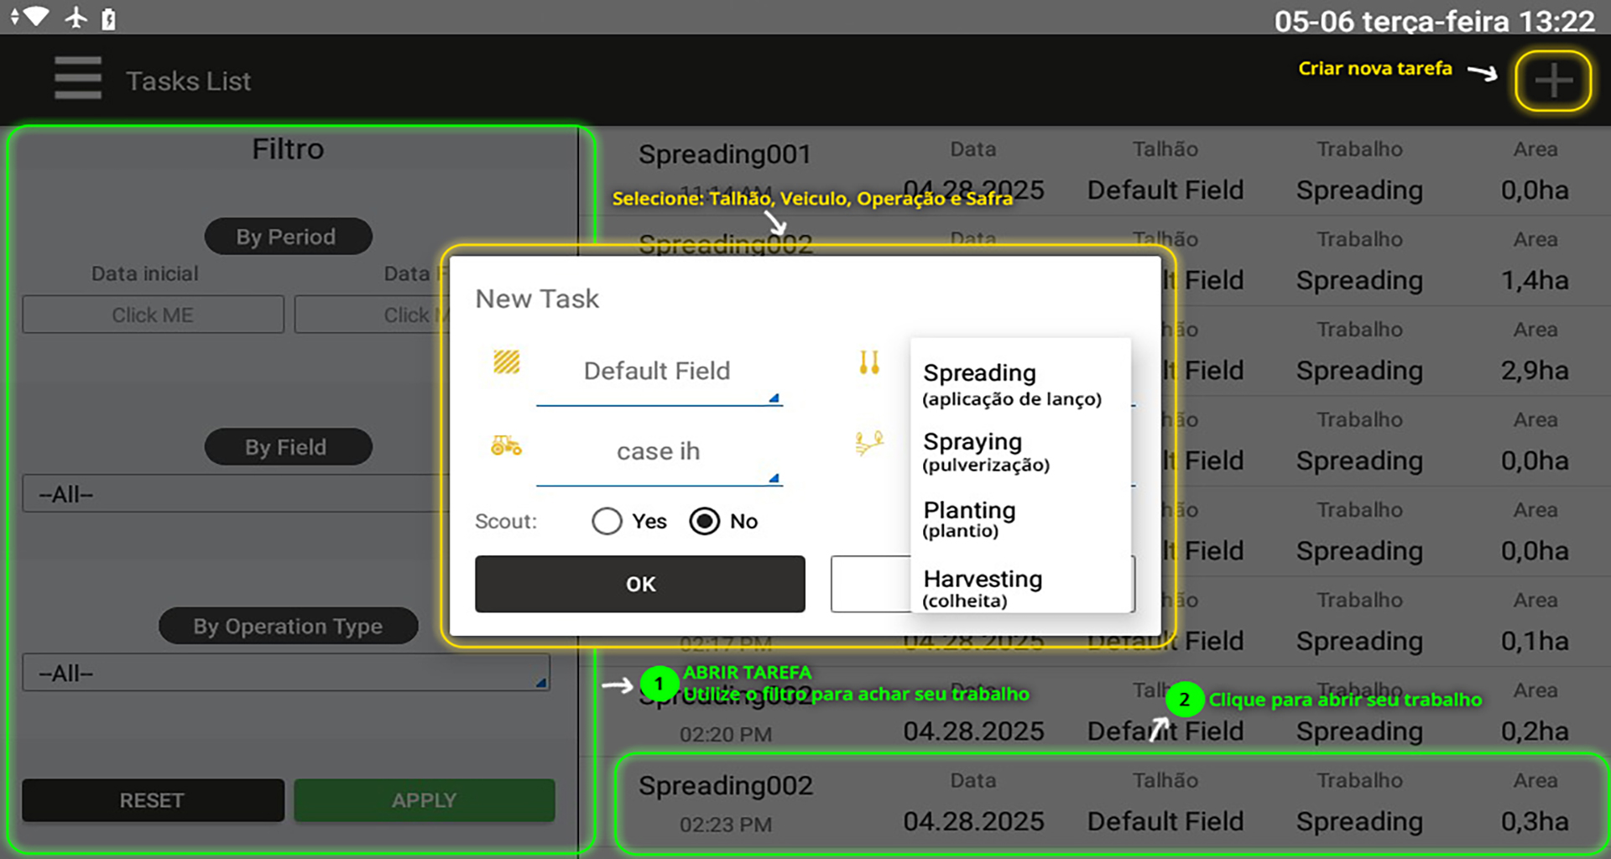Image resolution: width=1611 pixels, height=859 pixels.
Task: Open the case ih vehicle dropdown
Action: pos(659,453)
